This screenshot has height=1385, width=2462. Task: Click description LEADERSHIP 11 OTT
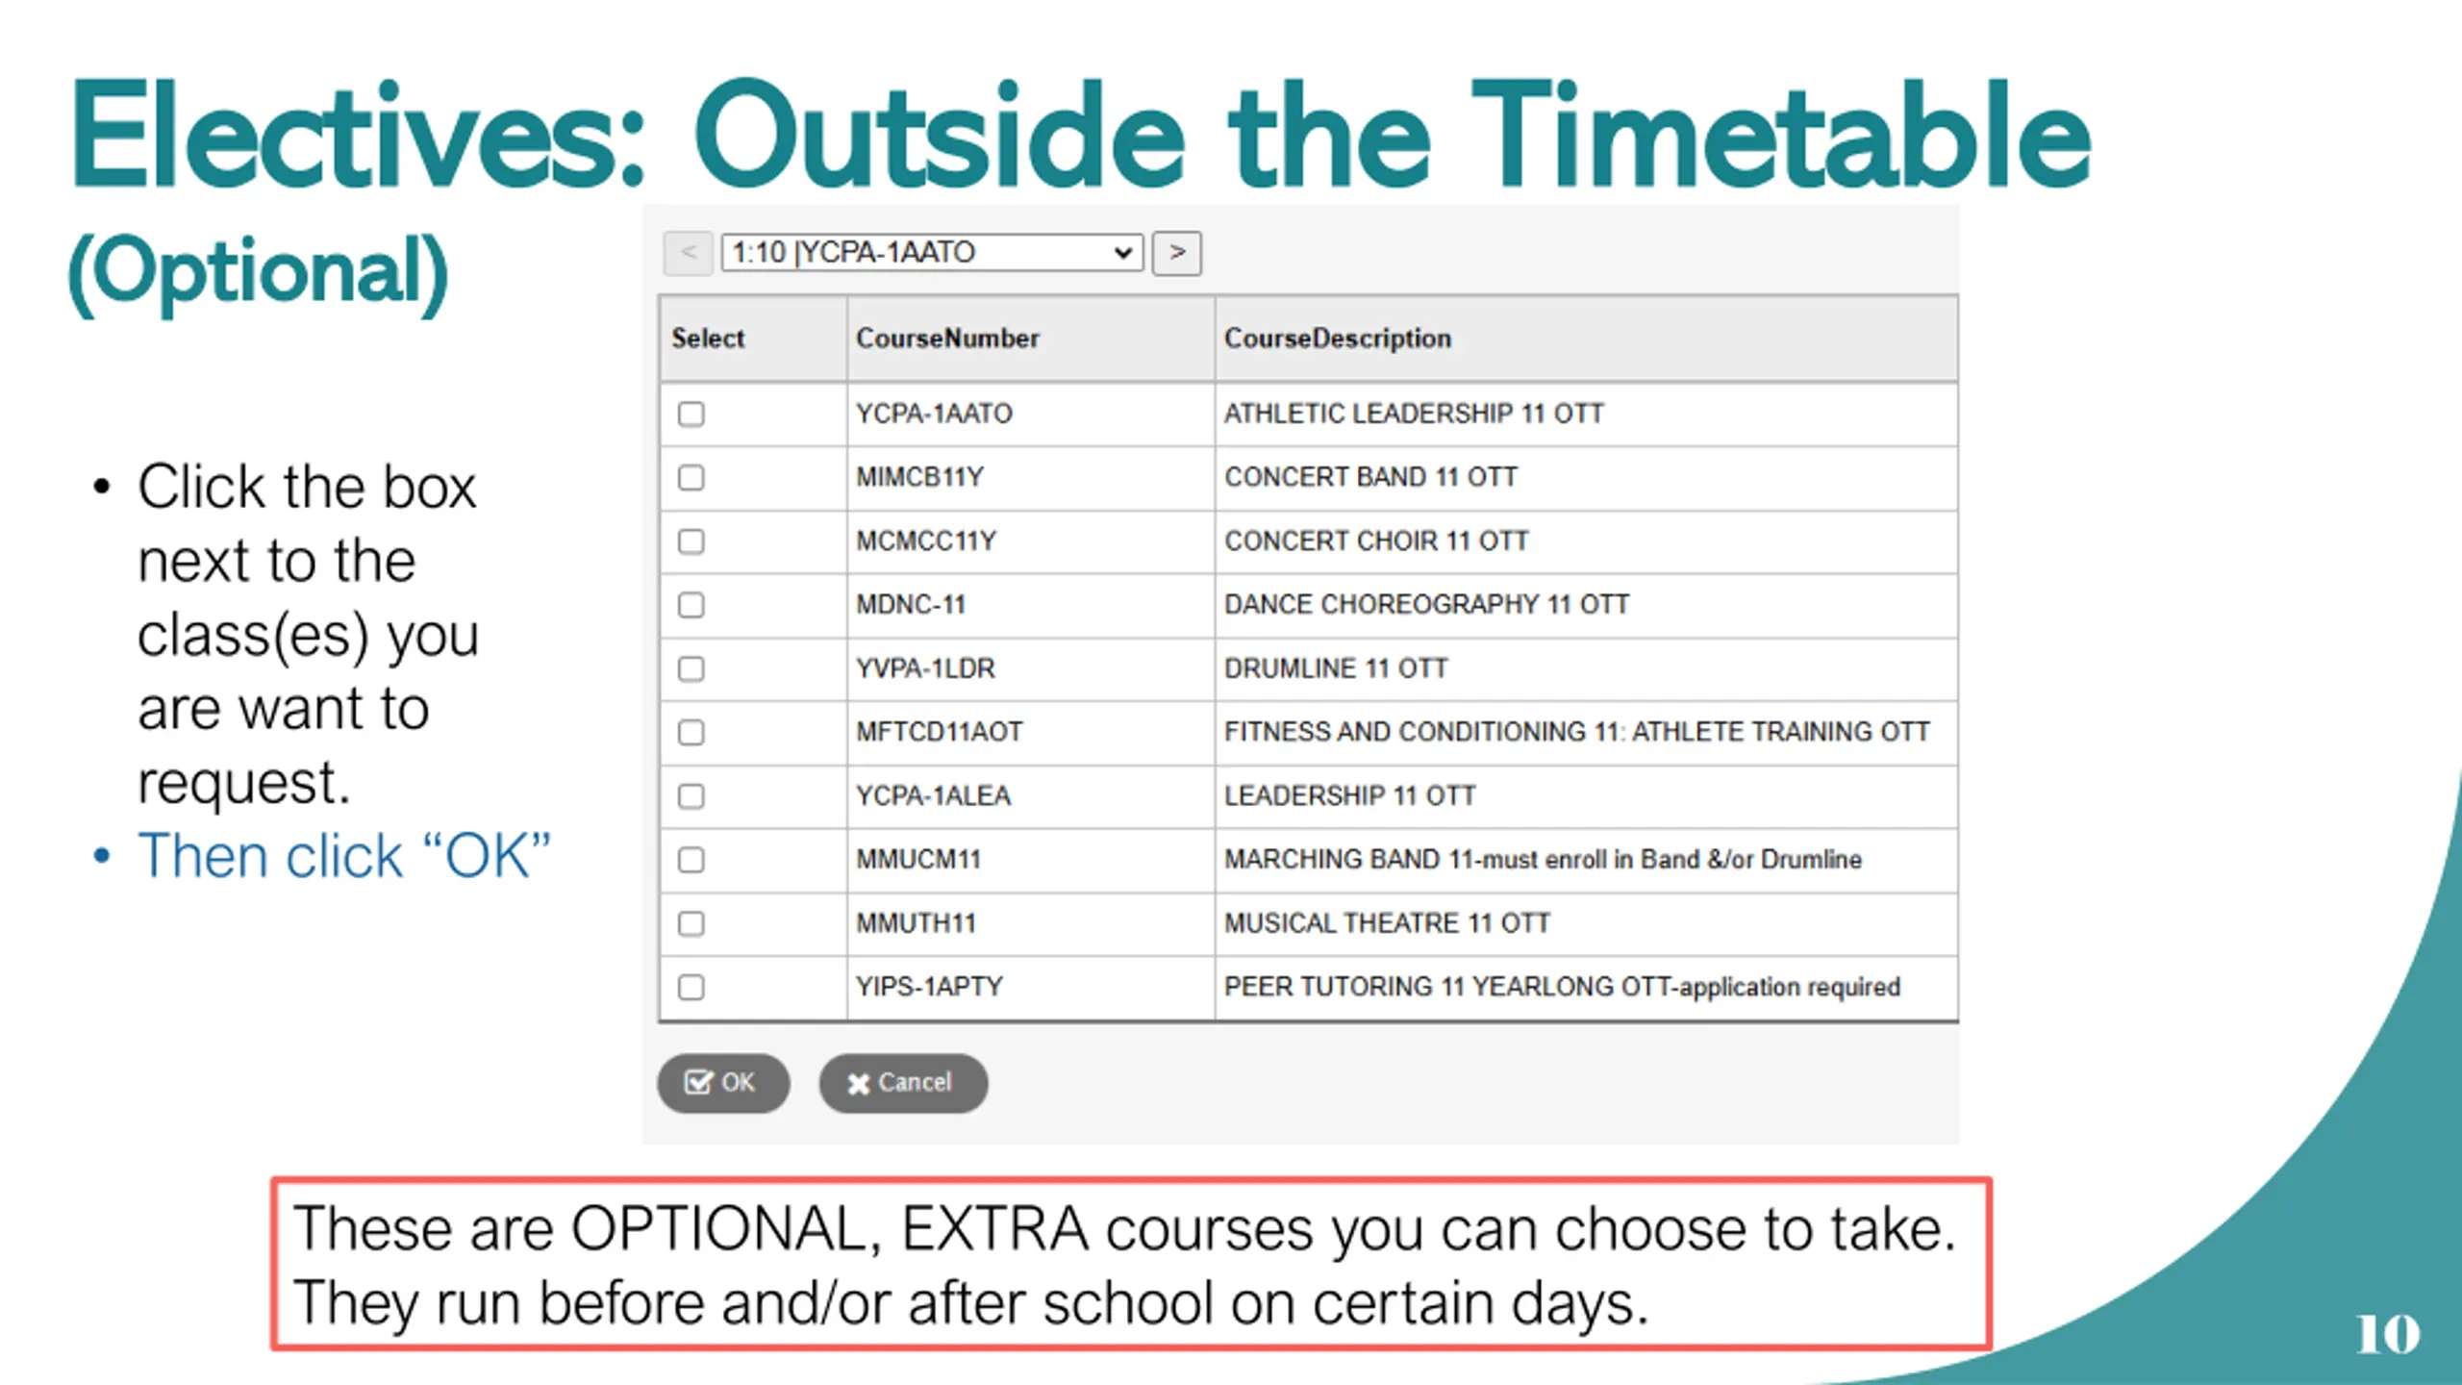(1349, 796)
